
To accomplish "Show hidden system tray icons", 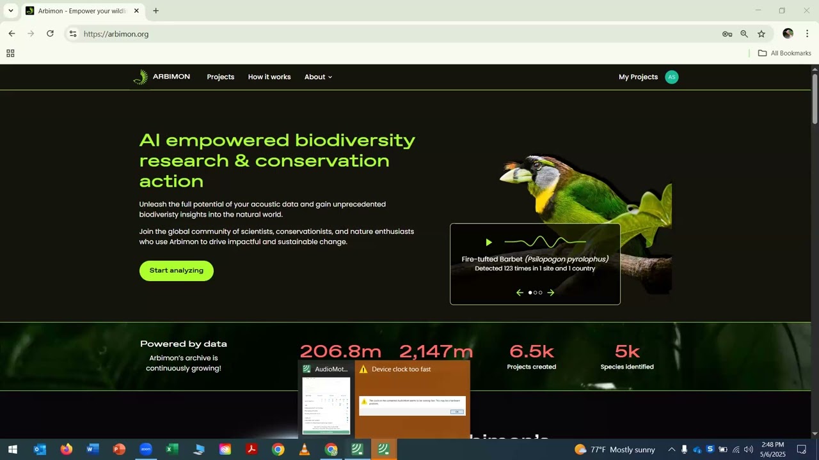I will [671, 450].
